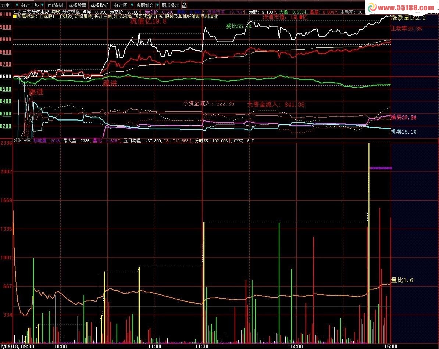Screen dimensions: 439x349
Task: Click the 分时Z5: 102.003 value
Action: (213, 141)
